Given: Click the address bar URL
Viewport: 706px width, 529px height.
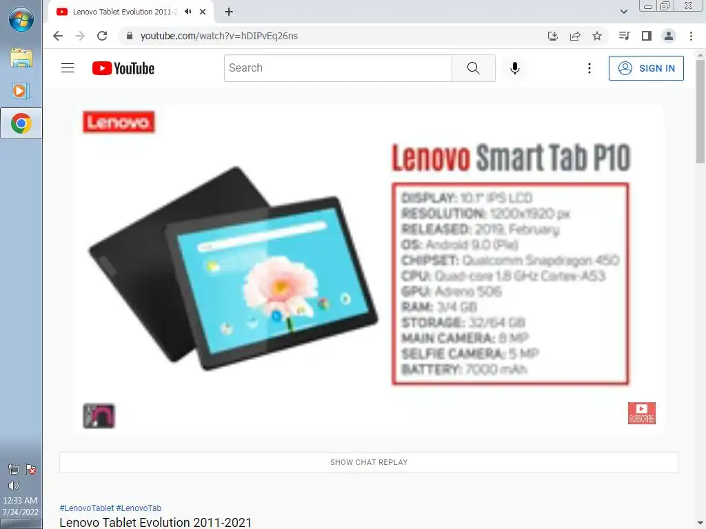Looking at the screenshot, I should [x=219, y=36].
